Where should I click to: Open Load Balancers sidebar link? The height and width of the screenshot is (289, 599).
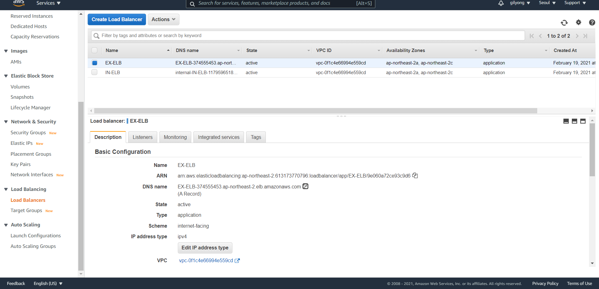pyautogui.click(x=28, y=200)
